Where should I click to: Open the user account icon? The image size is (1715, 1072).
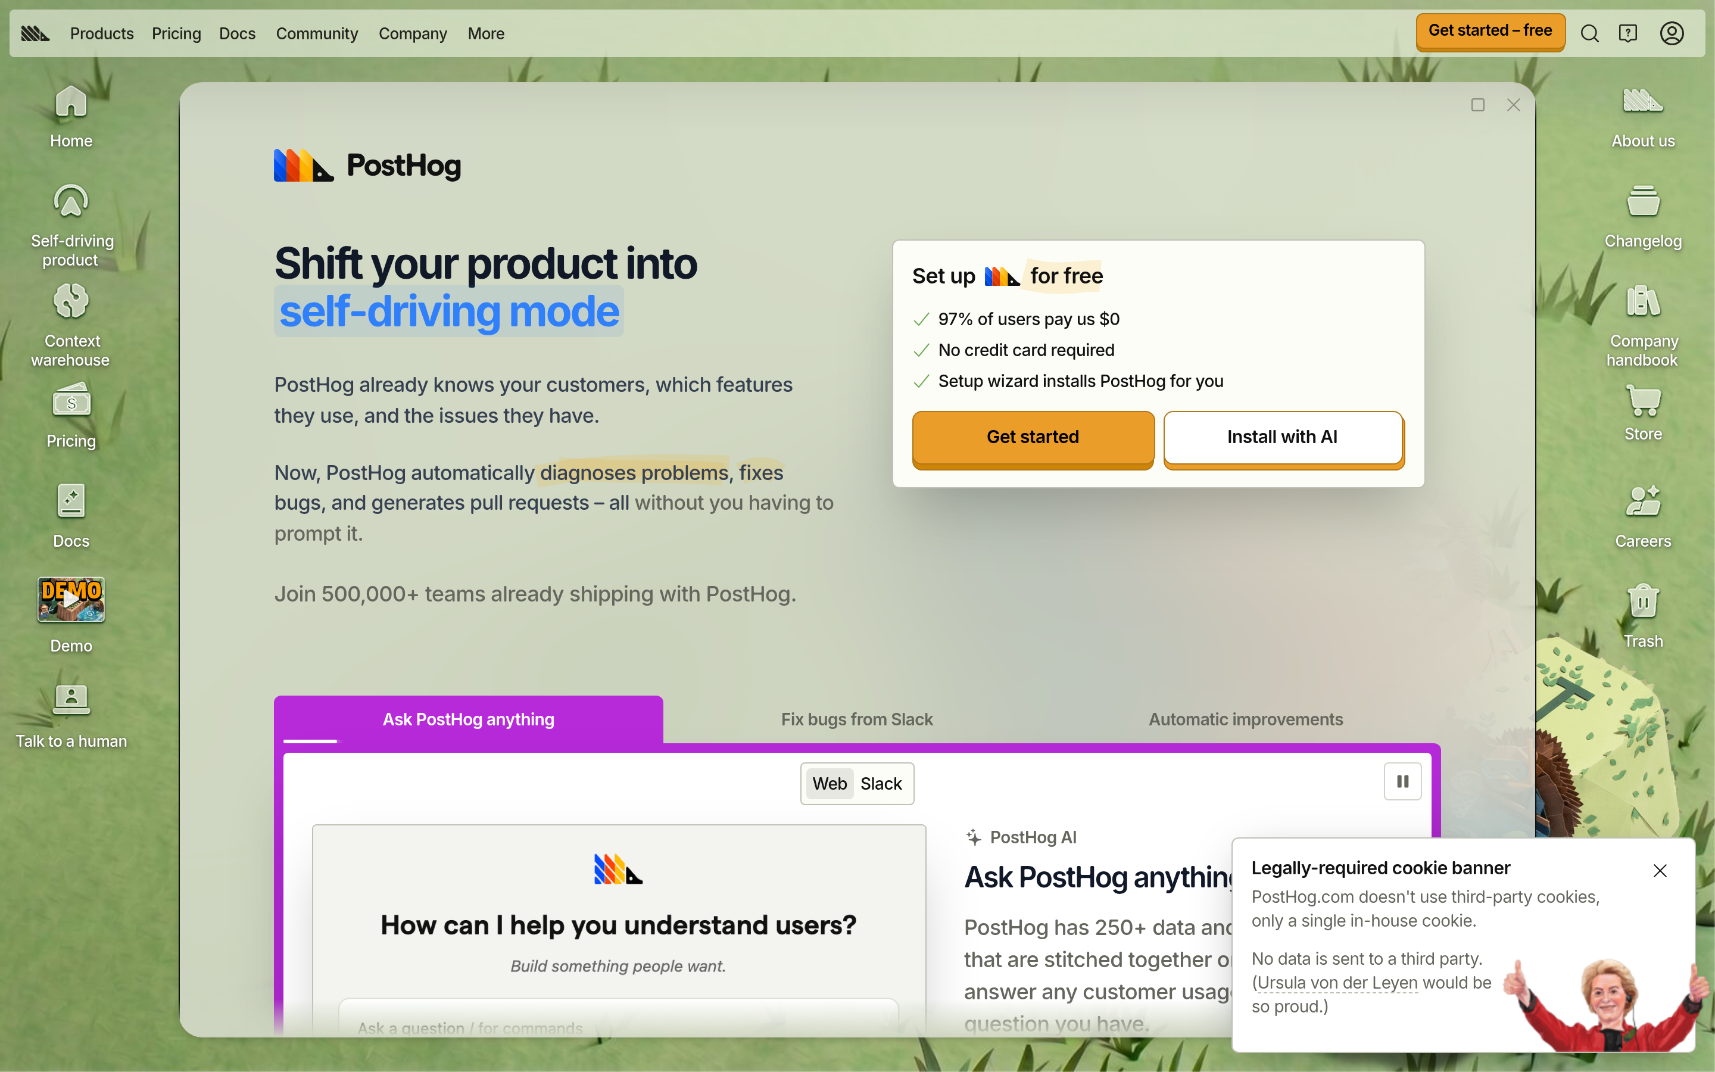(x=1672, y=33)
